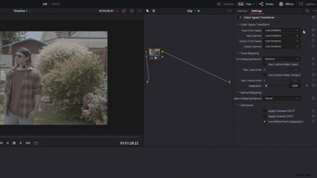Open Tone Mapping Method dropdown

282,59
